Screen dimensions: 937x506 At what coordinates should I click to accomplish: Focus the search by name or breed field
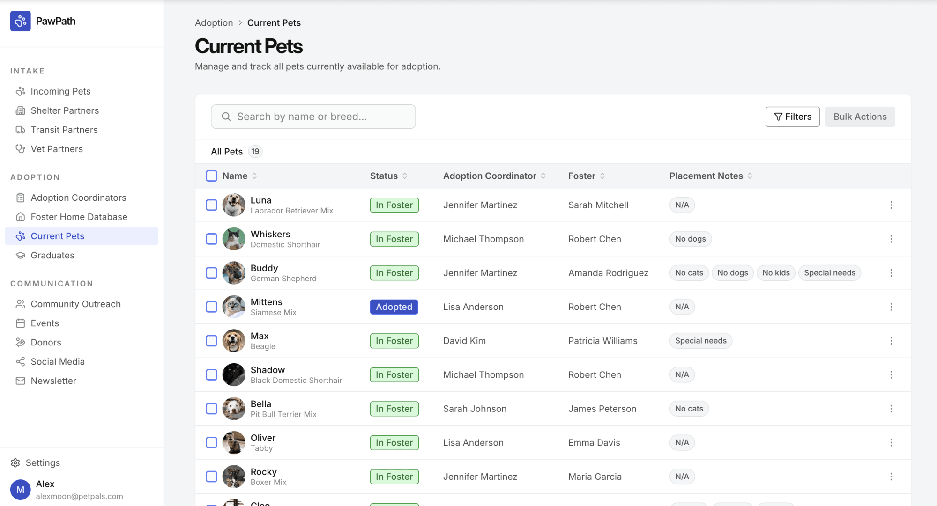pos(313,117)
